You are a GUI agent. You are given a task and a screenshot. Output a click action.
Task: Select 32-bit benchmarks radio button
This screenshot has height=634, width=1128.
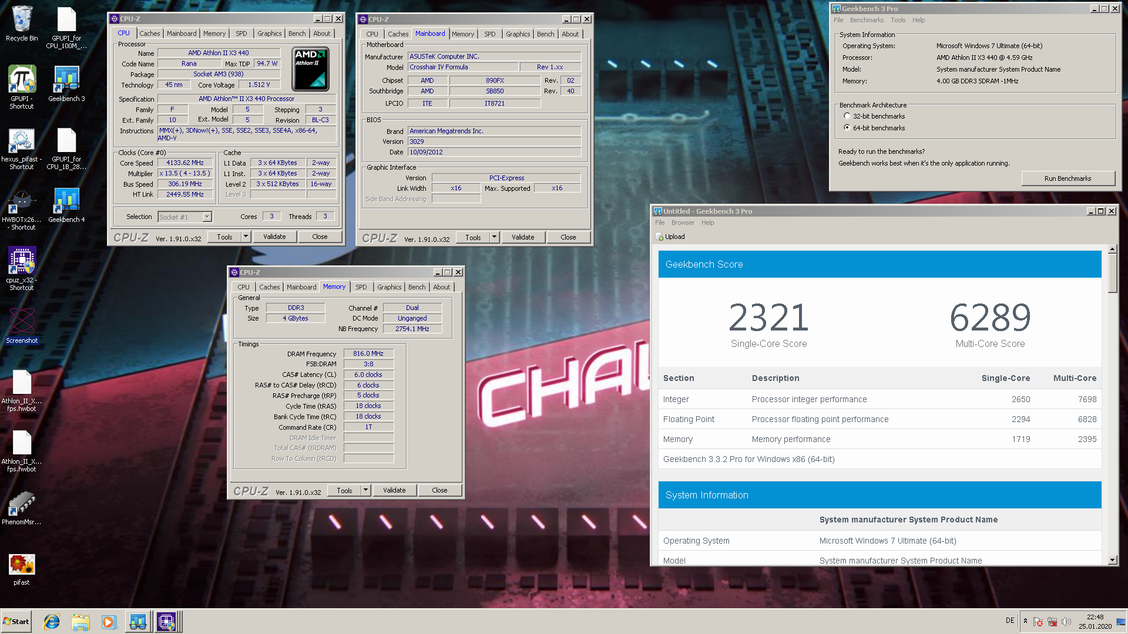[x=847, y=116]
